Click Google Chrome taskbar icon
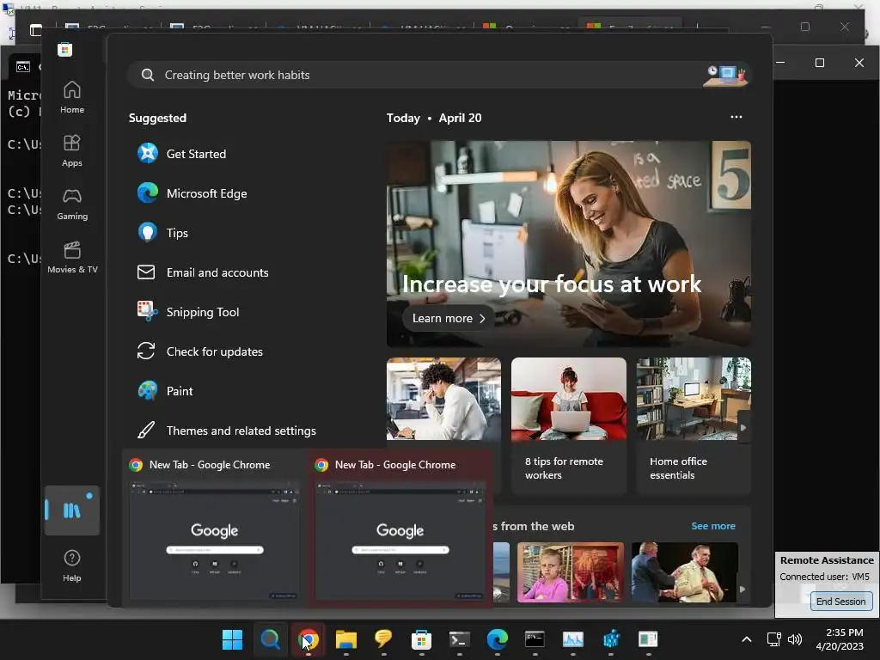Image resolution: width=880 pixels, height=660 pixels. tap(309, 639)
